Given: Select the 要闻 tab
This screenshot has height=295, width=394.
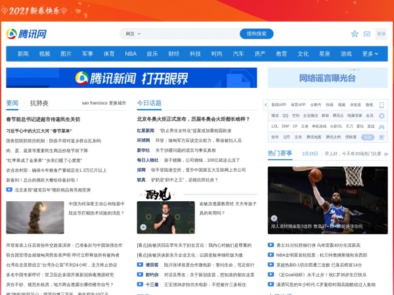Looking at the screenshot, I should click(12, 103).
